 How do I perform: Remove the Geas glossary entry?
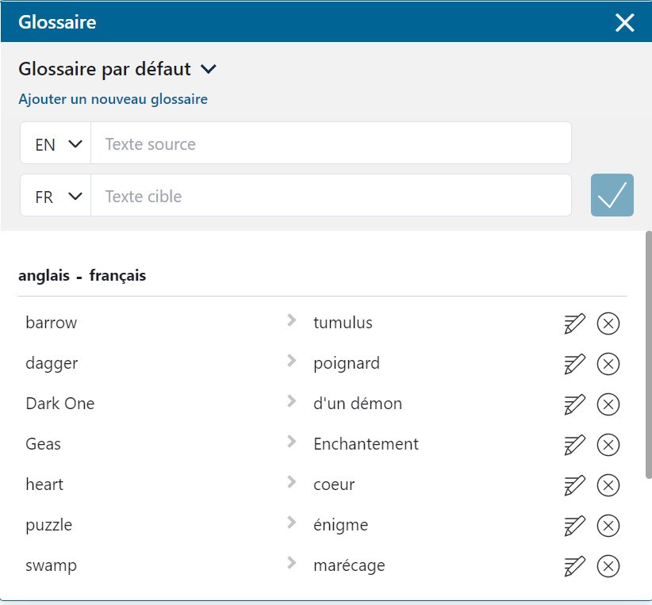(x=608, y=445)
